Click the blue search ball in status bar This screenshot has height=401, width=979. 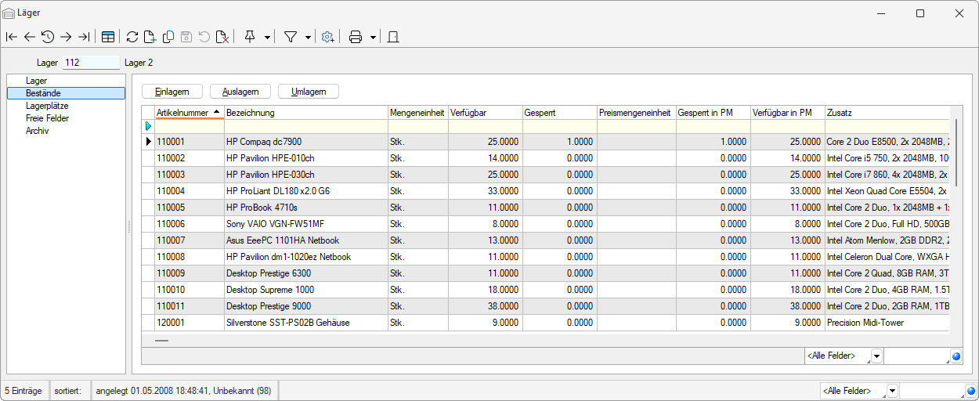pyautogui.click(x=971, y=391)
